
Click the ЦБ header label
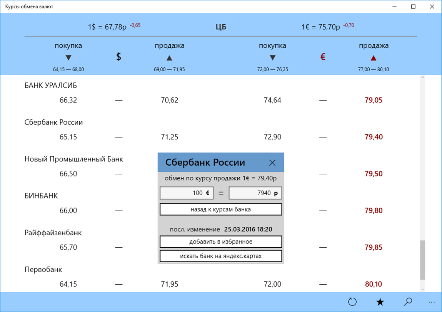click(221, 27)
